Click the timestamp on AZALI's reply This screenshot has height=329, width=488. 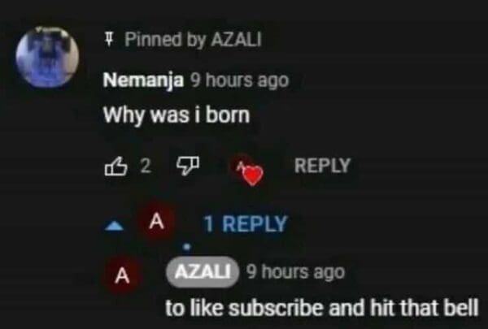click(294, 271)
